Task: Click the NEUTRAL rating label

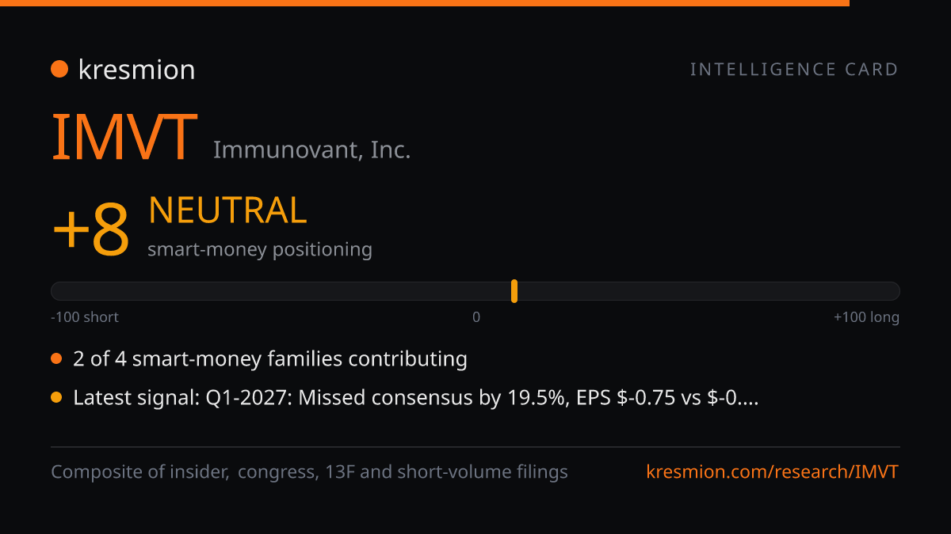Action: click(x=227, y=210)
